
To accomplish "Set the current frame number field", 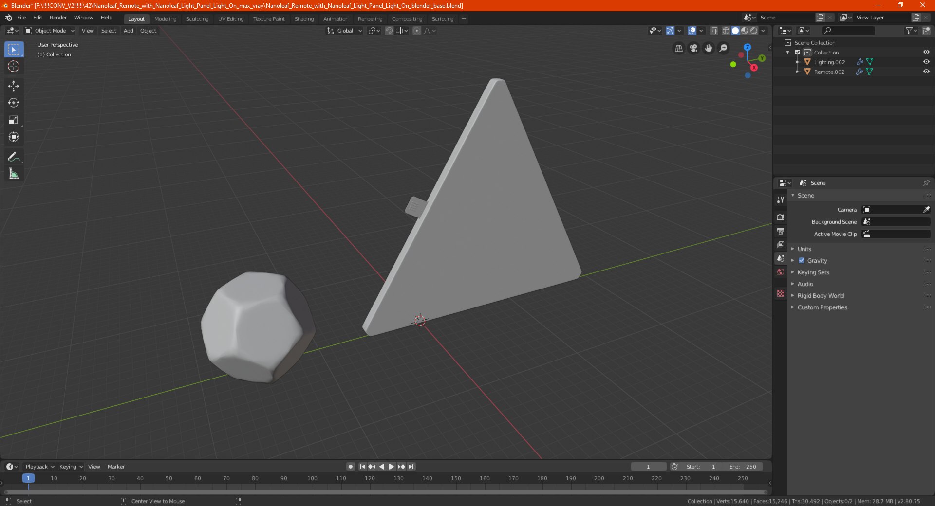I will tap(648, 467).
